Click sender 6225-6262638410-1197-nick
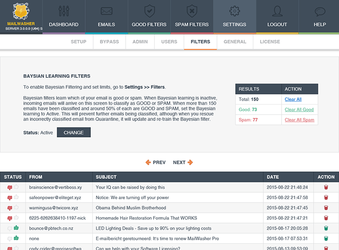 point(57,218)
